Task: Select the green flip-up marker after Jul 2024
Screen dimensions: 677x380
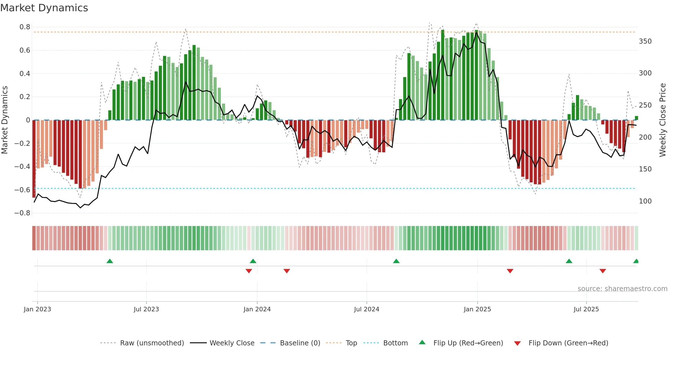Action: 396,261
